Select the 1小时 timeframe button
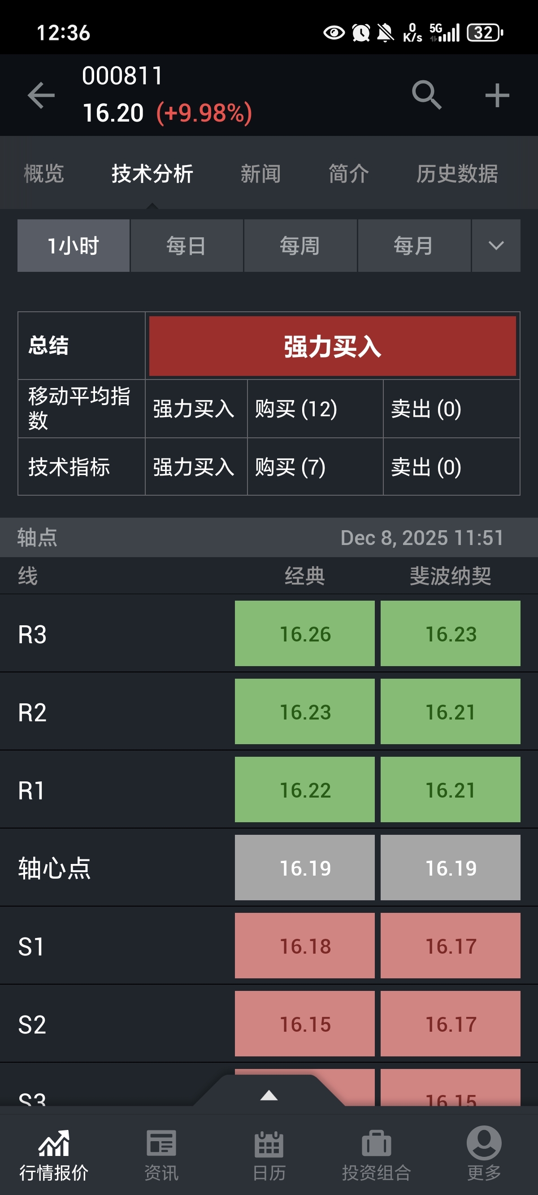 (x=73, y=245)
